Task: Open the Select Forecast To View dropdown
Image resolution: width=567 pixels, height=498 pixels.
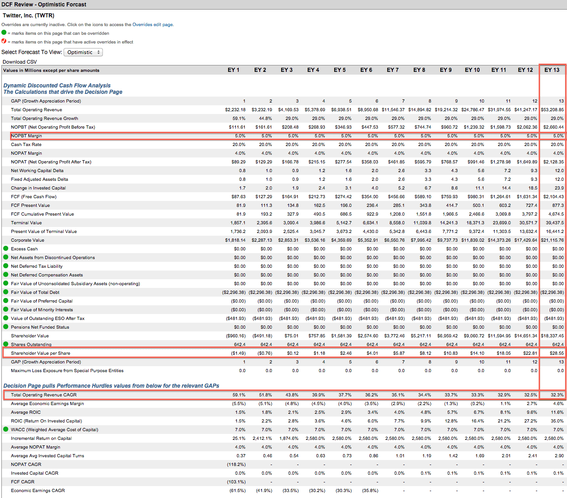Action: click(x=83, y=52)
